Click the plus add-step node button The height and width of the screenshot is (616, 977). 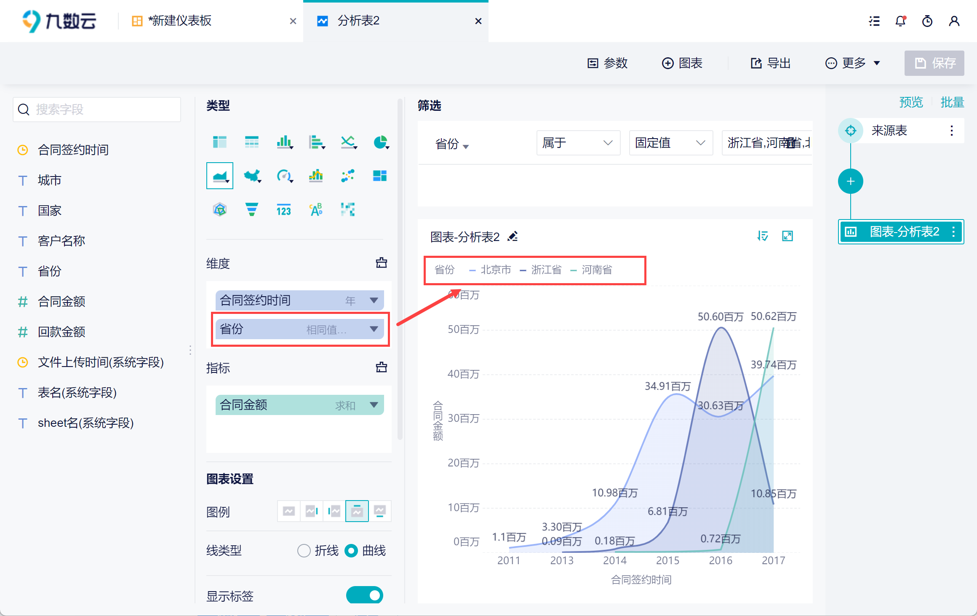[850, 181]
